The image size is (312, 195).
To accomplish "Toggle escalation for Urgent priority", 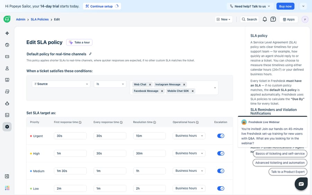I will pyautogui.click(x=221, y=136).
